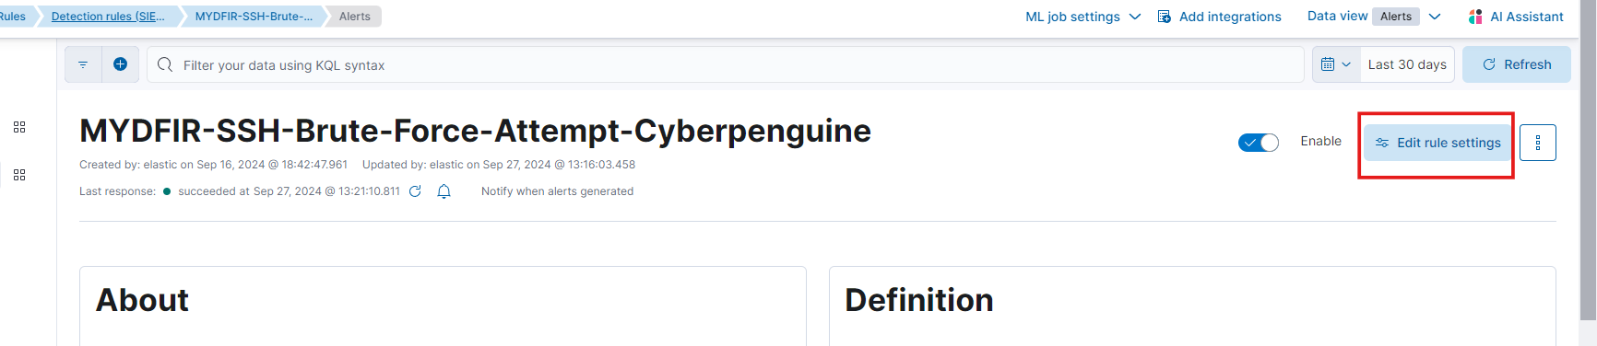The height and width of the screenshot is (346, 1597).
Task: Refresh the rule's last response status
Action: tap(415, 191)
